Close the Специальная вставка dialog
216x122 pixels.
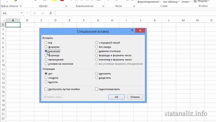point(140,30)
